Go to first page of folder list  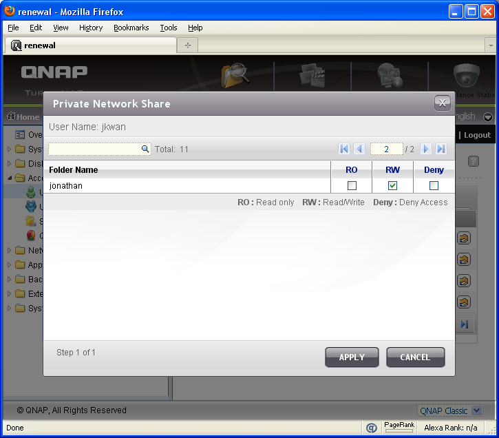pyautogui.click(x=344, y=149)
